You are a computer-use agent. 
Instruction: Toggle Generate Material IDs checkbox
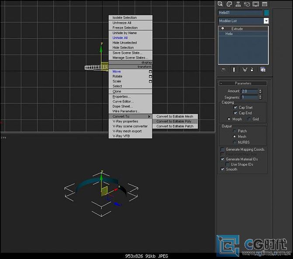point(222,159)
